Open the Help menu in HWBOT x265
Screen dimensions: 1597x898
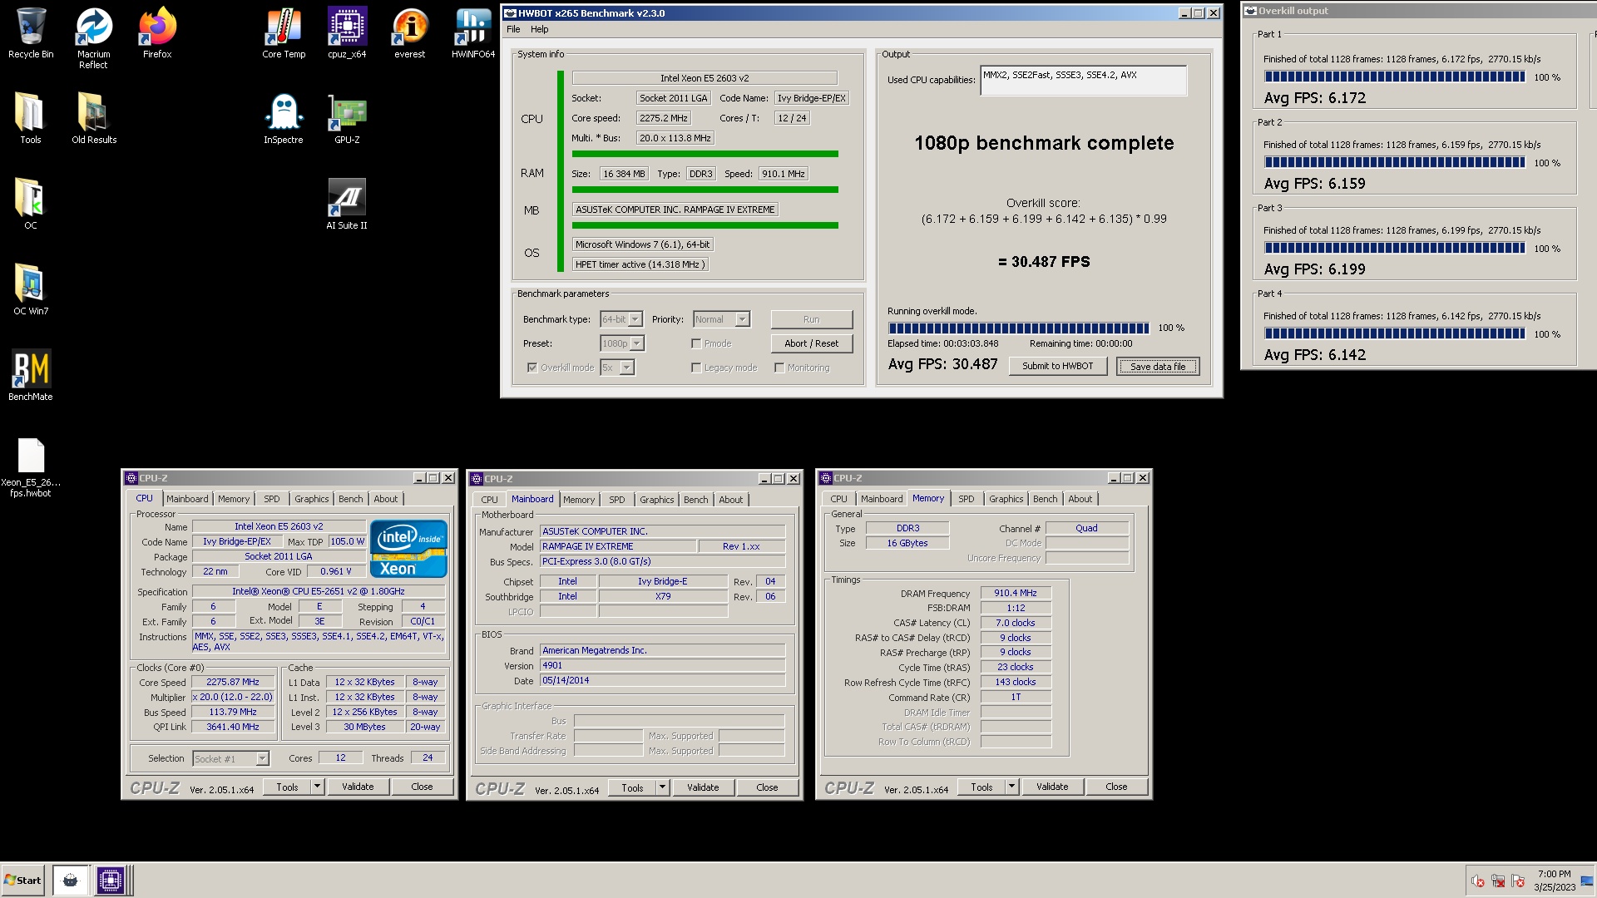[x=540, y=29]
